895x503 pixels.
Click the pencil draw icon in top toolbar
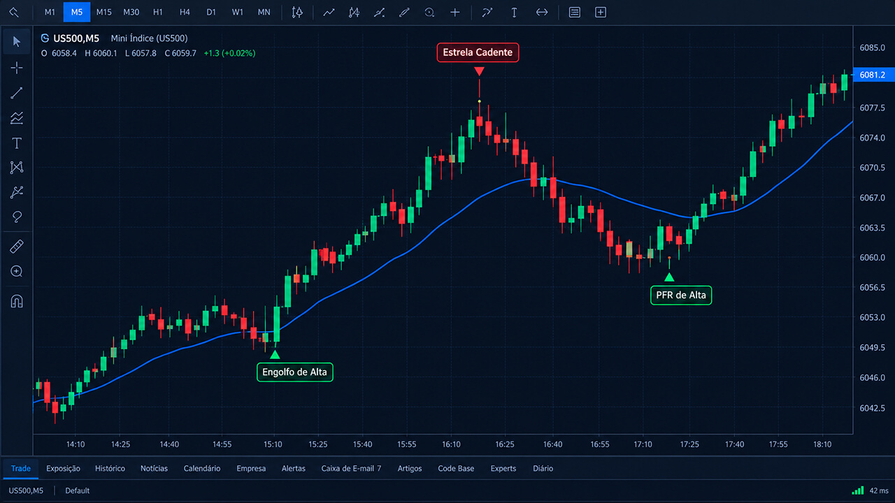click(404, 12)
